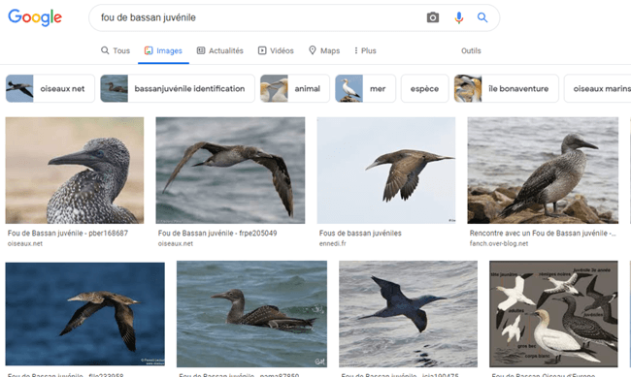Filter results by the animal chip

point(295,88)
